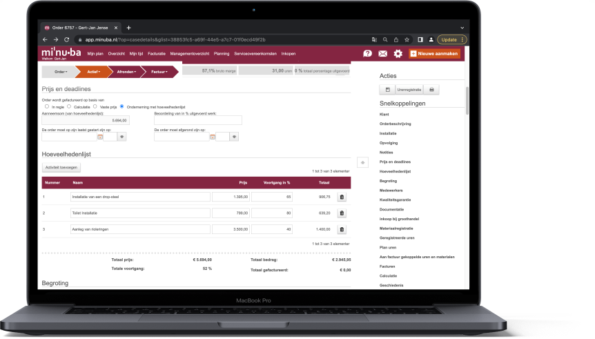Viewport: 595px width, 339px height.
Task: Select the Calculatie radio option
Action: (69, 106)
